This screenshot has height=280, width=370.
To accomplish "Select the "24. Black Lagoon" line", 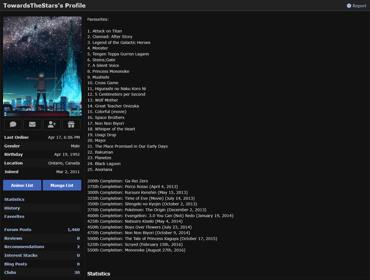I will (x=104, y=164).
